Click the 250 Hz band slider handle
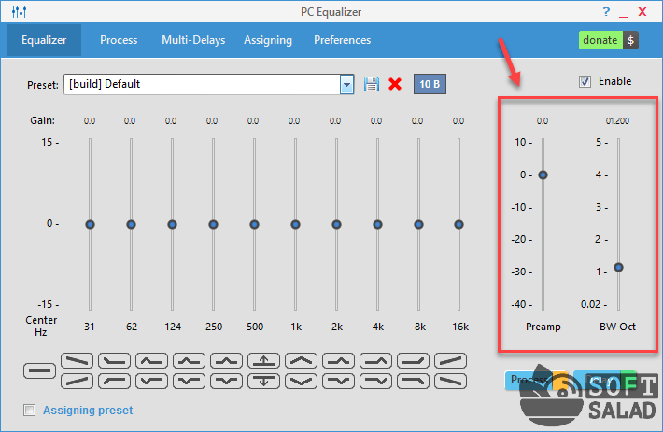Screen dimensions: 663x432 (x=213, y=224)
